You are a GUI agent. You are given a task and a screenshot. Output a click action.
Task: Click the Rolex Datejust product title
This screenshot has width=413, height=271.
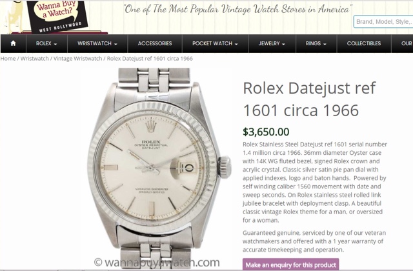[x=309, y=99]
